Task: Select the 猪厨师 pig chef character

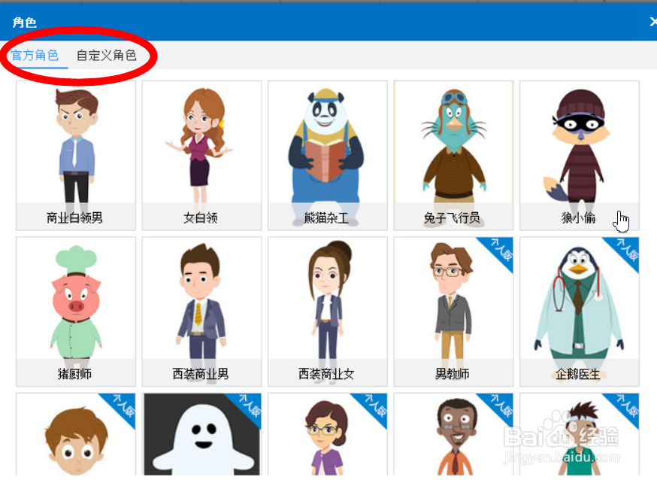Action: coord(76,311)
